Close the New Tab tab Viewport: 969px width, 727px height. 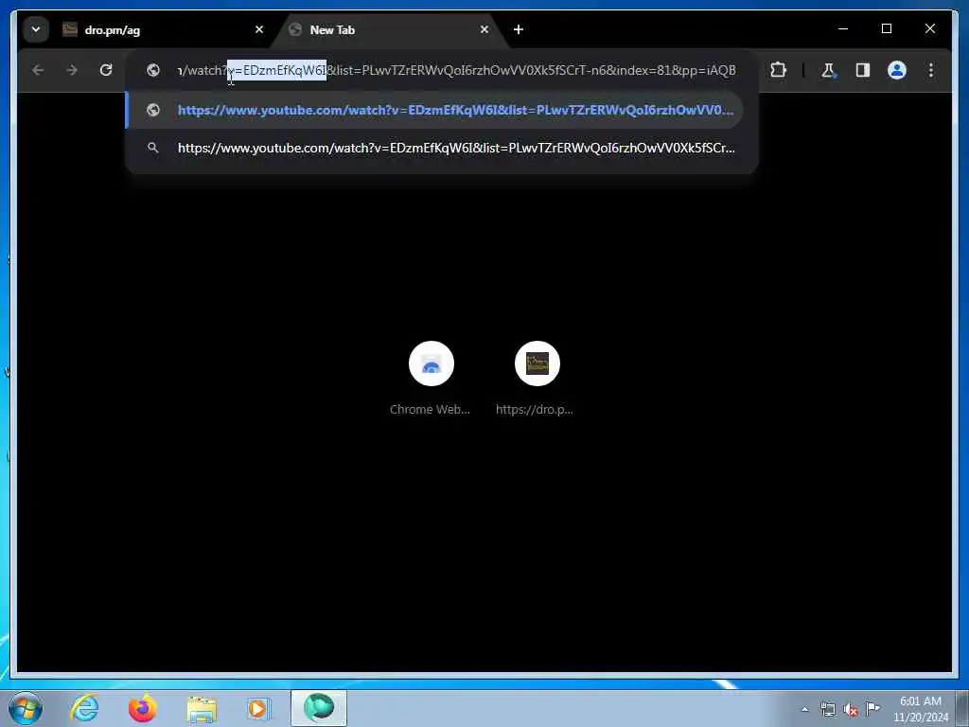(484, 29)
